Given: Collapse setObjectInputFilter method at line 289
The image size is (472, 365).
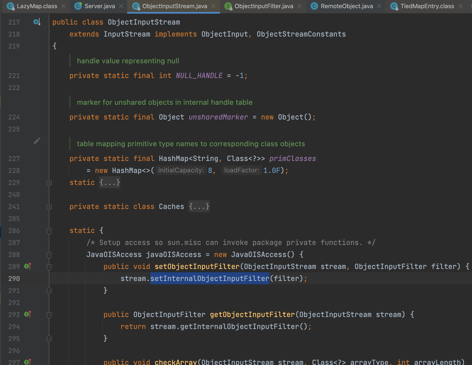Looking at the screenshot, I should click(49, 267).
